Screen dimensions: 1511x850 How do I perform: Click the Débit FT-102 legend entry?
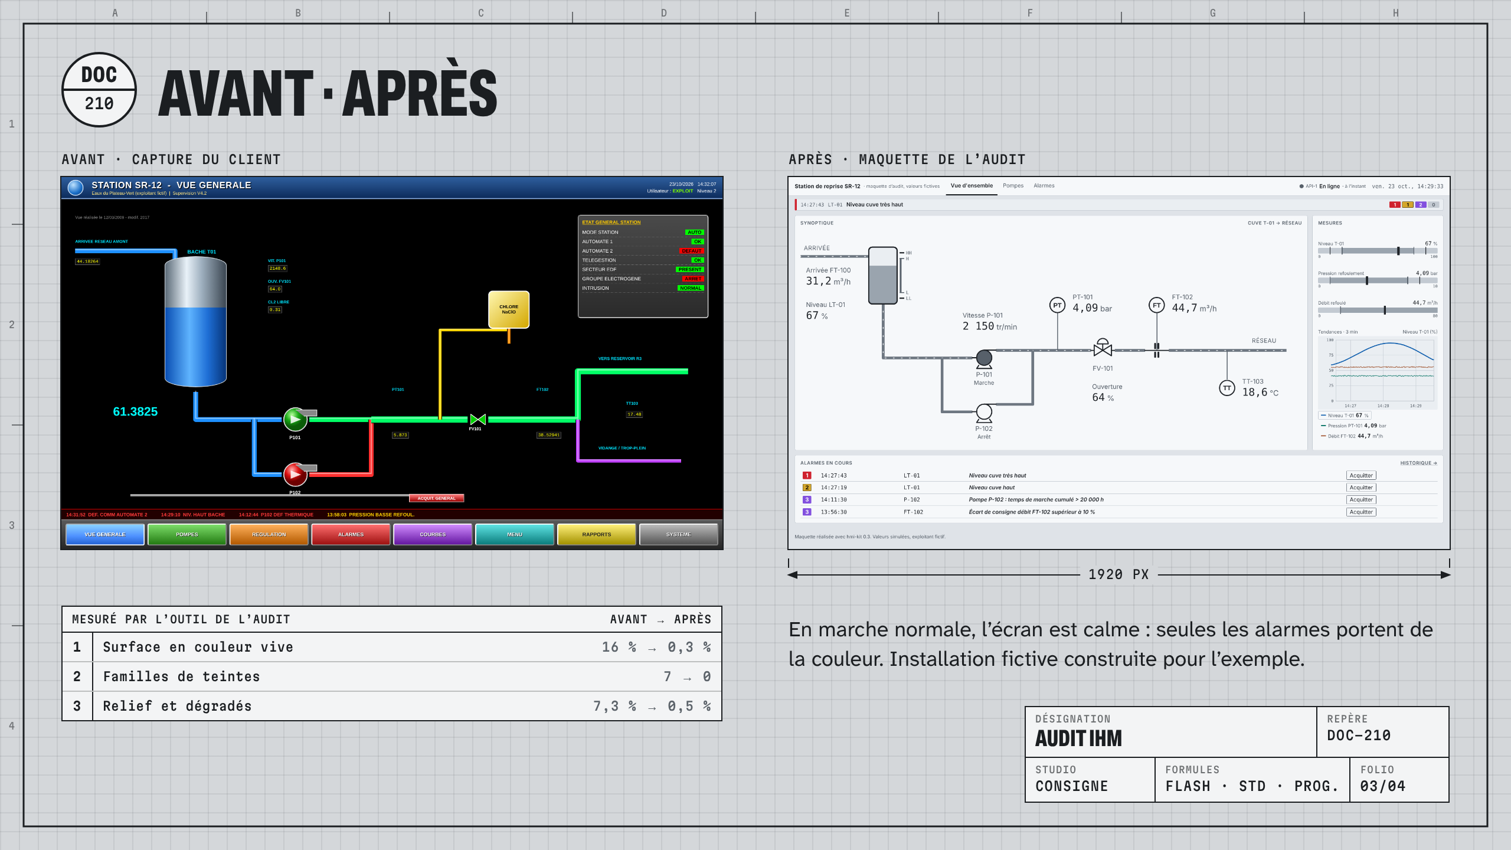(x=1352, y=436)
